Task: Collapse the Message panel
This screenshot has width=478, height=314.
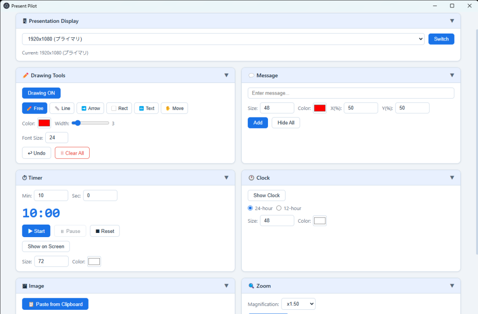Action: [x=452, y=75]
